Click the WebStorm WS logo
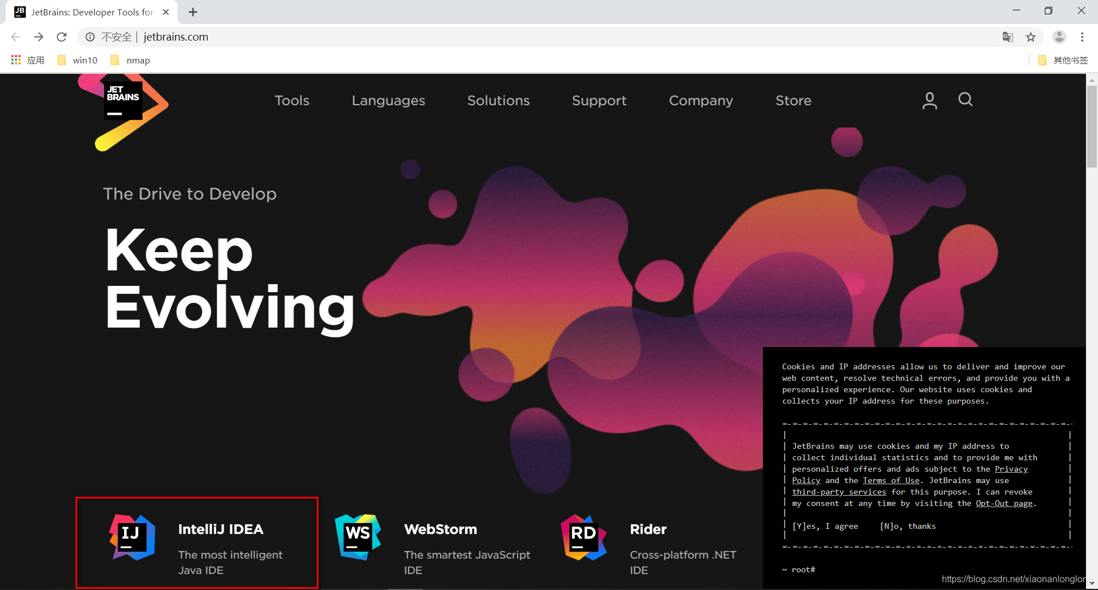This screenshot has height=590, width=1098. pos(358,537)
